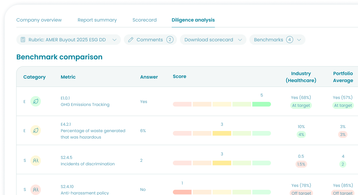Expand the Download scorecard chevron arrow
Image resolution: width=358 pixels, height=195 pixels.
point(240,40)
